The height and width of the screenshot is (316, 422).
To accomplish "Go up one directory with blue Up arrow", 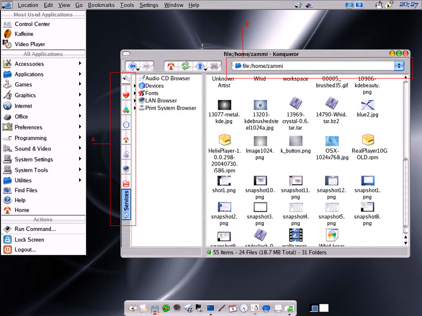I will [x=200, y=66].
